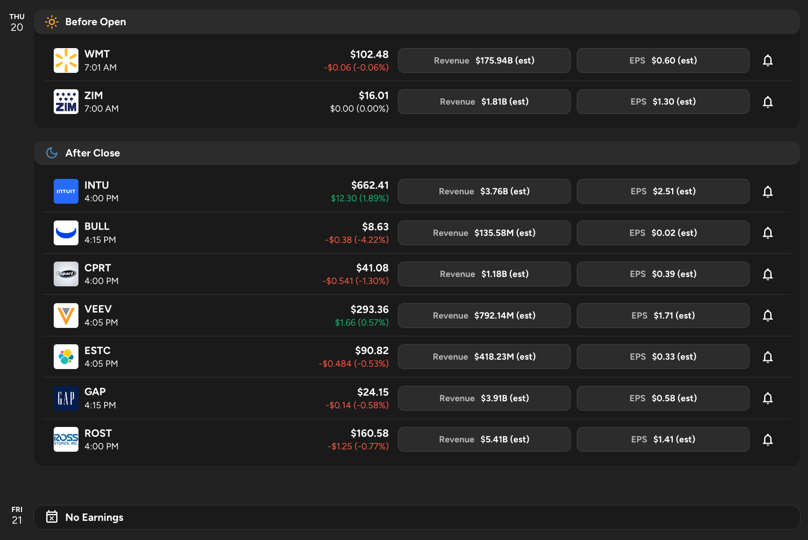The height and width of the screenshot is (540, 808).
Task: Open GAP Revenue $3.91B estimate
Action: [x=484, y=398]
